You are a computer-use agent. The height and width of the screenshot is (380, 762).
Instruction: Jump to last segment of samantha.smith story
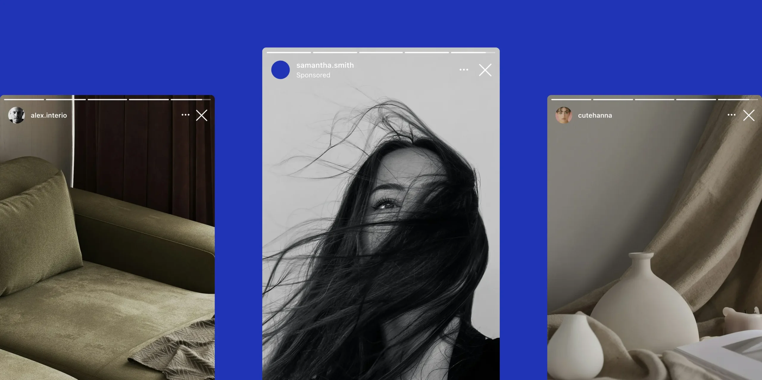point(473,53)
